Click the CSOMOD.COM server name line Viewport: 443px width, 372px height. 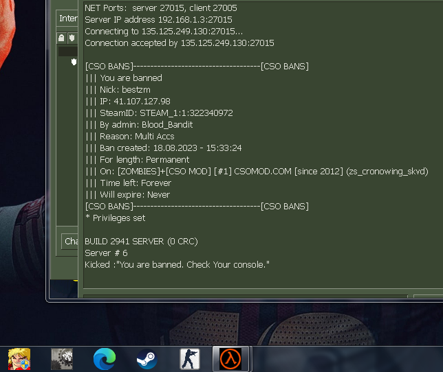tap(257, 172)
